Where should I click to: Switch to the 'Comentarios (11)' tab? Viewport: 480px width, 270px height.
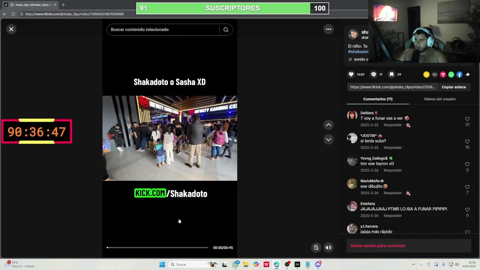[378, 99]
